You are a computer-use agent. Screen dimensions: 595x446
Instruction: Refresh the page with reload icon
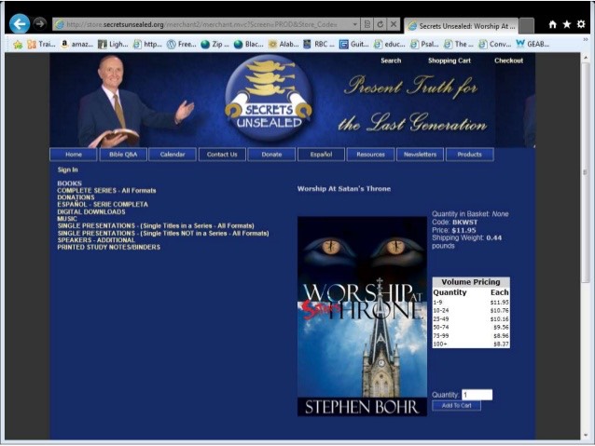click(x=381, y=24)
